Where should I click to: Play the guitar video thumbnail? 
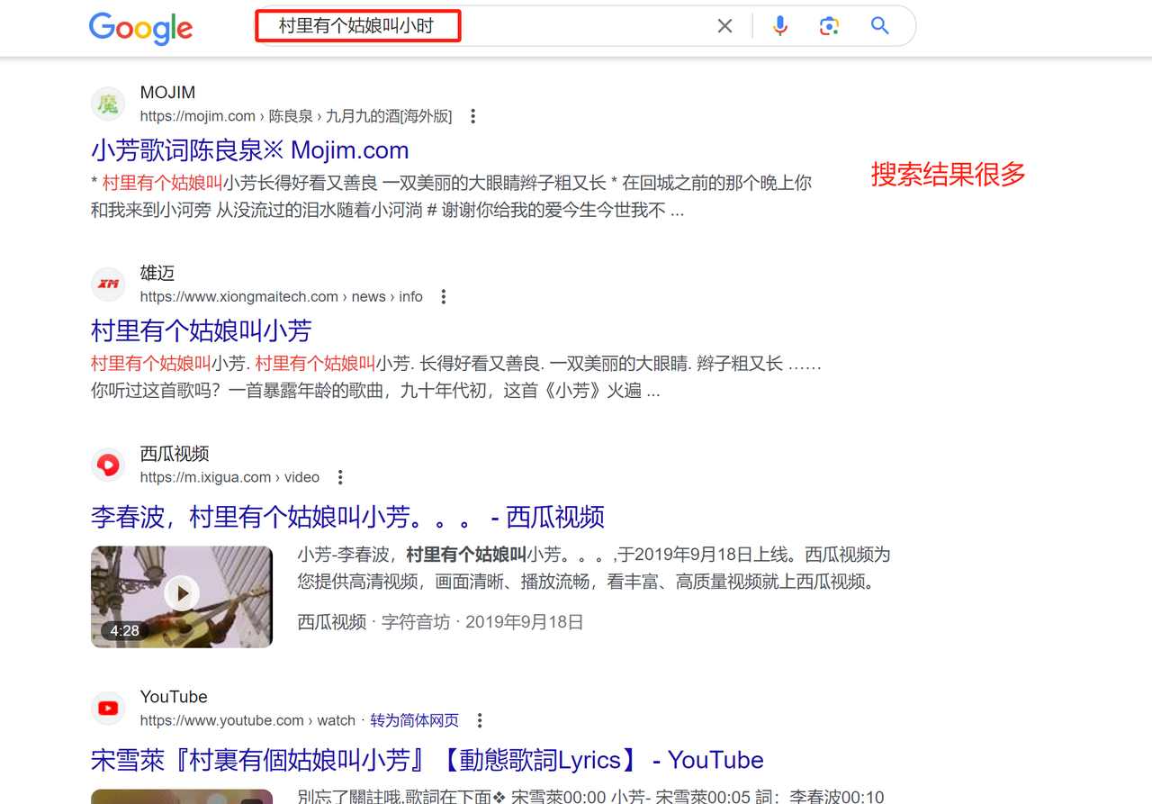tap(182, 595)
